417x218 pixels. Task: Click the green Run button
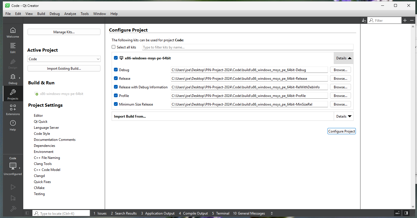13,187
